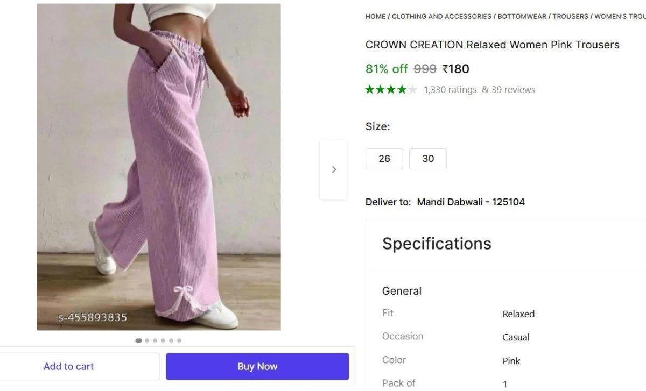Open the BOTTOMWEAR breadcrumb link

522,16
